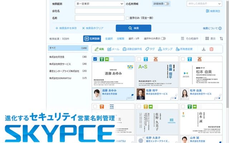Open the 表示 view options
The height and width of the screenshot is (143, 229).
click(210, 39)
